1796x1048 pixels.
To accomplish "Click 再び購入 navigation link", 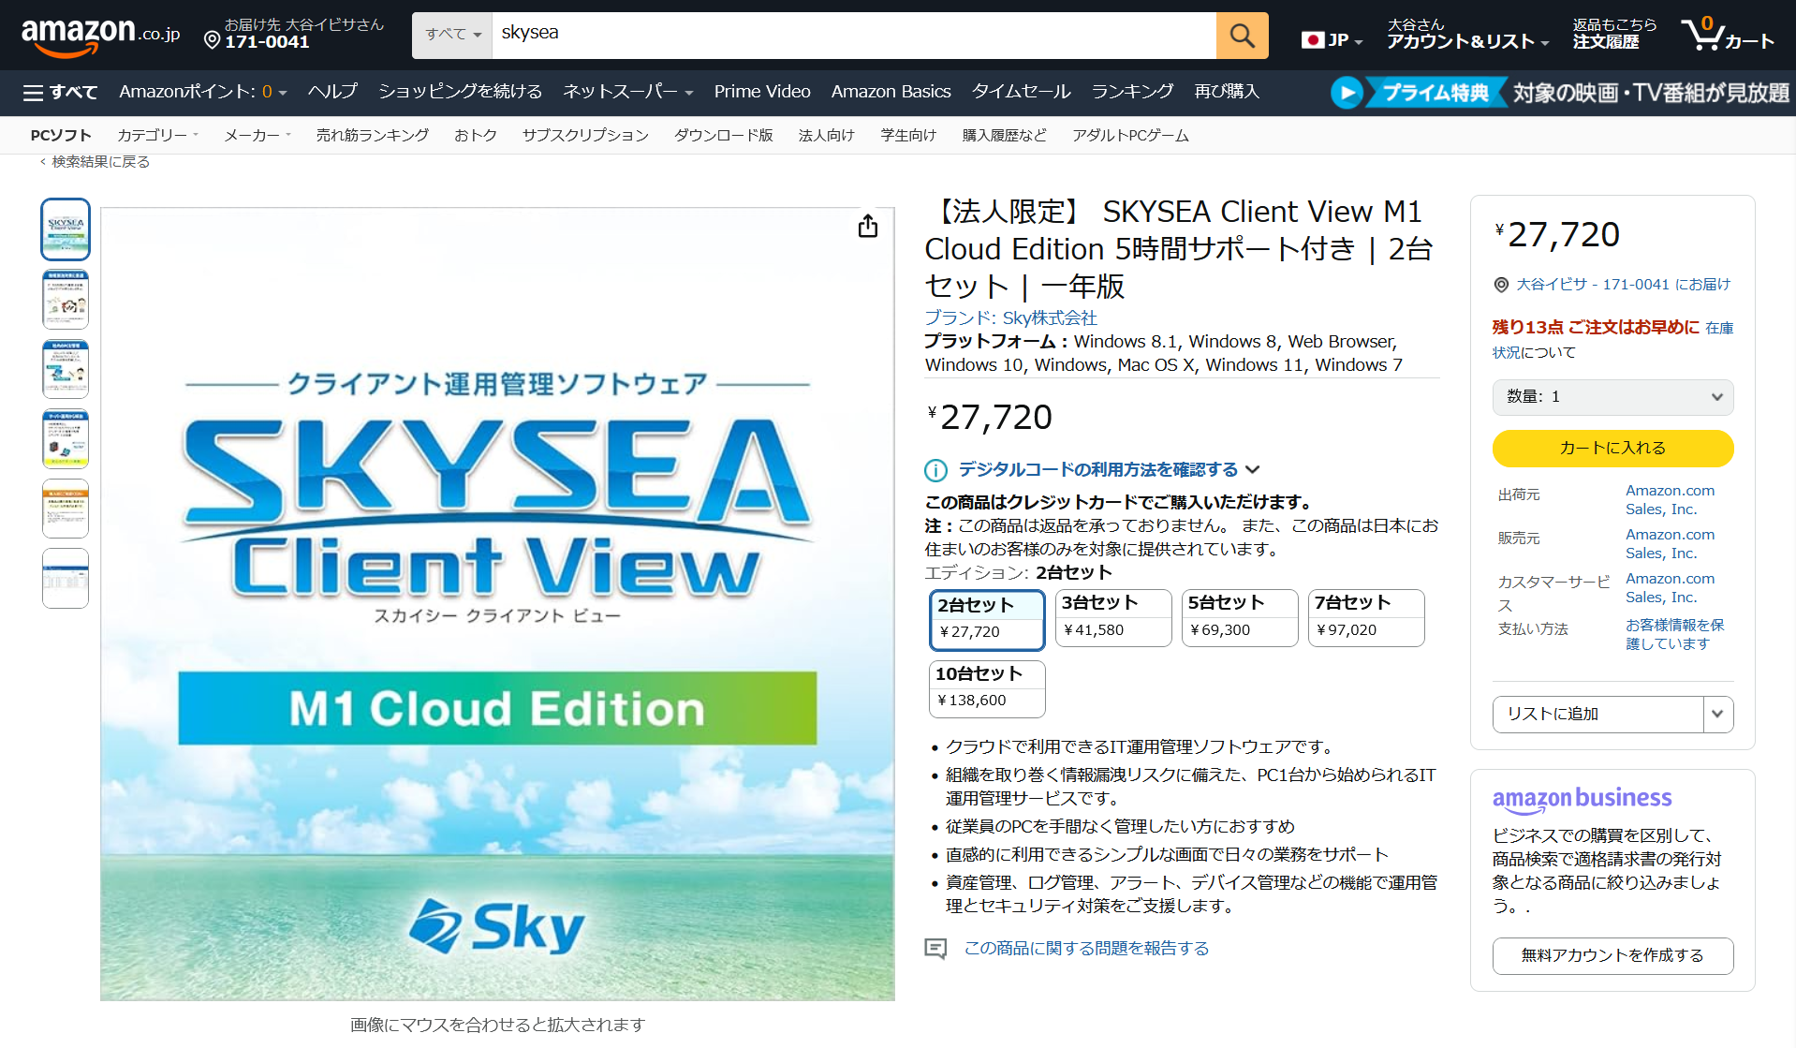I will click(1227, 92).
